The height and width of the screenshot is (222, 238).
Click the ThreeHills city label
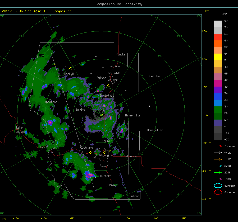point(132,115)
